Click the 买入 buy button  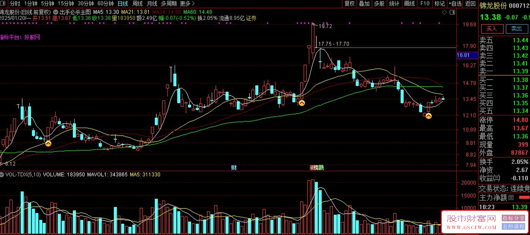click(492, 29)
